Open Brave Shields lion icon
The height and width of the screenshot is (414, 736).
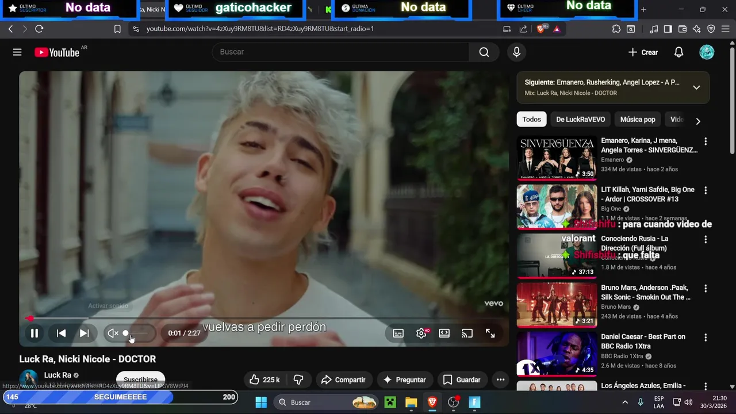540,29
